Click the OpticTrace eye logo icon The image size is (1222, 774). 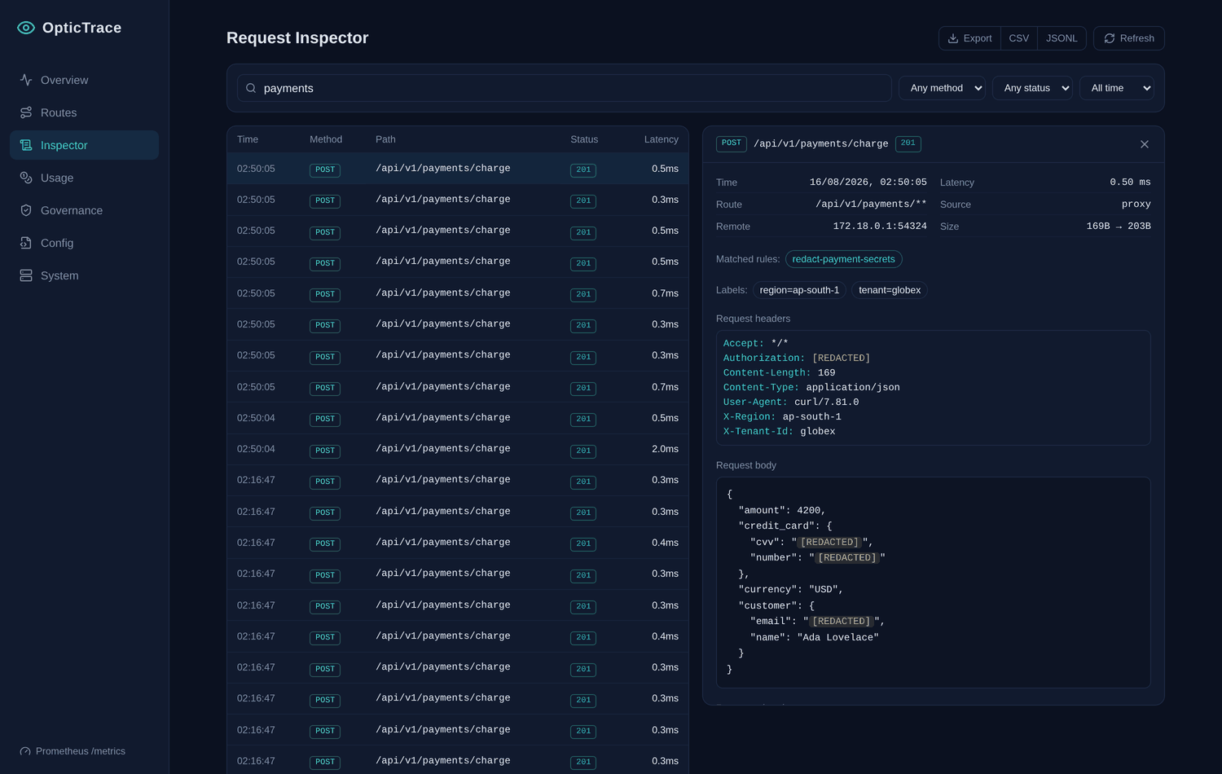[x=26, y=28]
